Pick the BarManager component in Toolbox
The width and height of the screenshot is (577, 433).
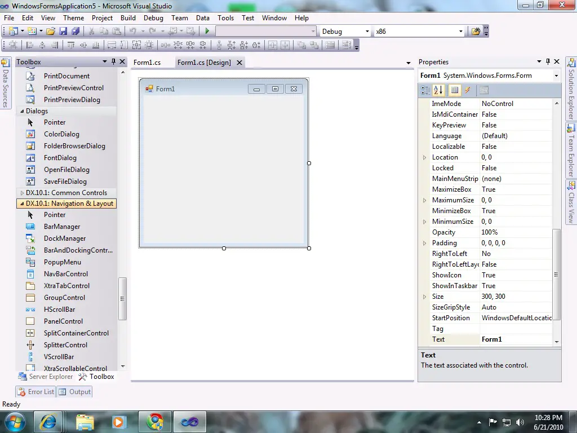tap(62, 227)
